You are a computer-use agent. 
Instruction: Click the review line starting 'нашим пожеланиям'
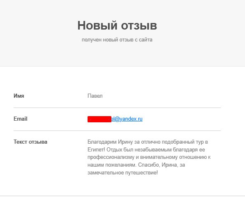[x=136, y=165]
